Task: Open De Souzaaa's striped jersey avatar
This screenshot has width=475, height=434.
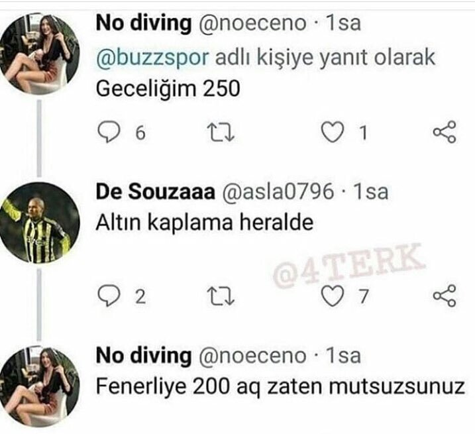Action: 39,223
